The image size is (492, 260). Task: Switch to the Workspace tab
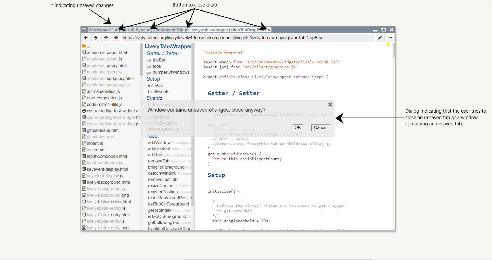(100, 30)
